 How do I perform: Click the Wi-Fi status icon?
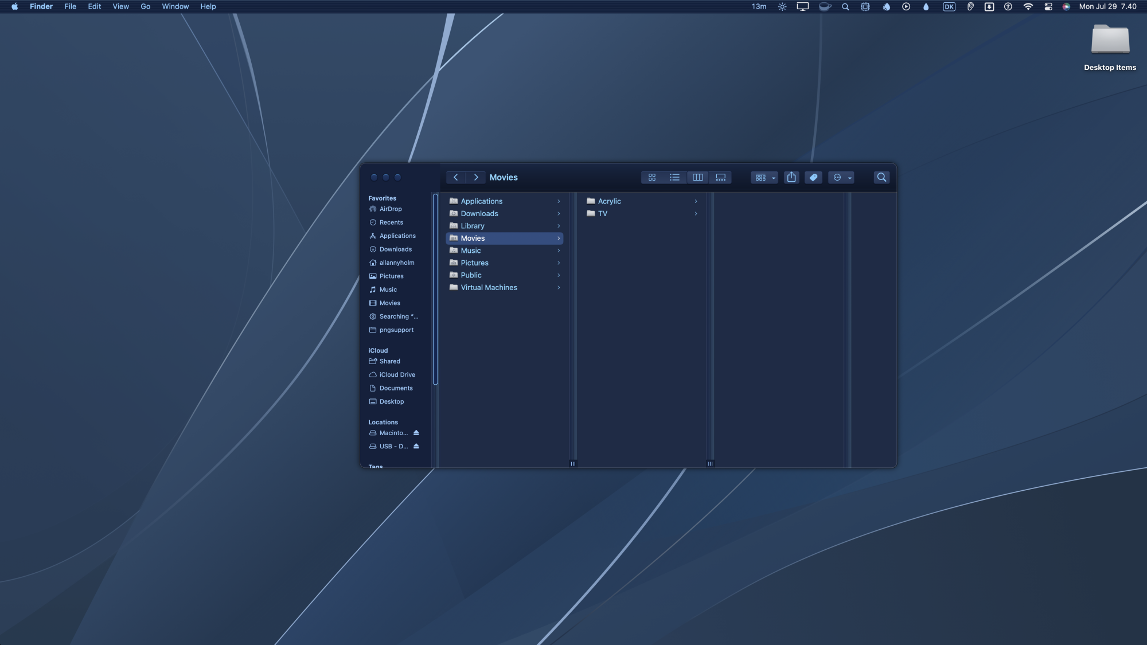click(1028, 7)
